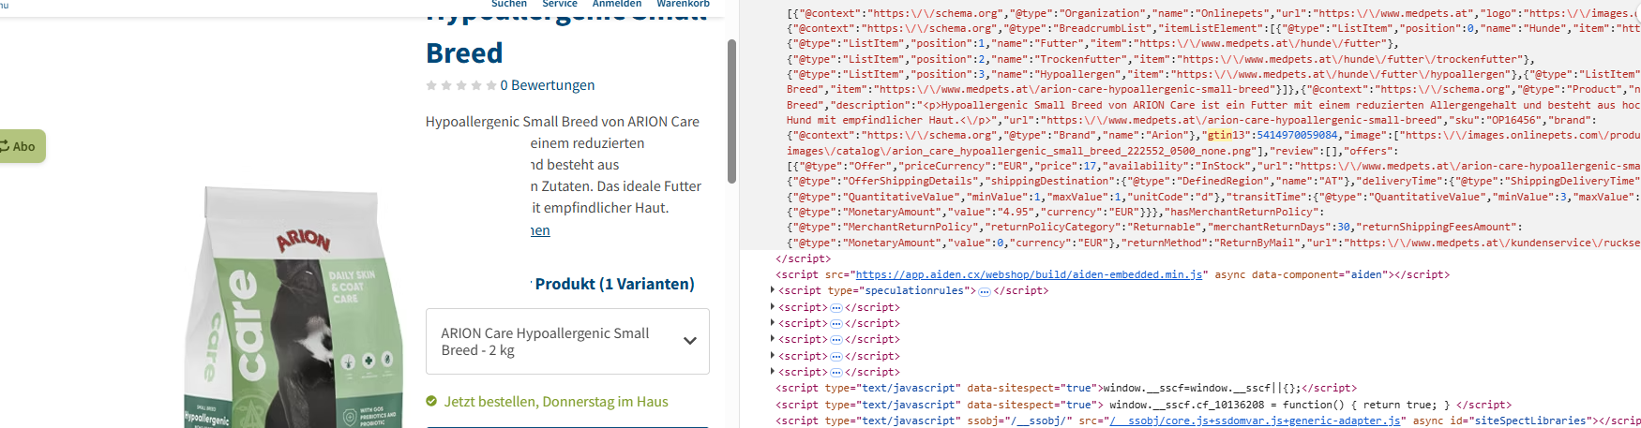Click 'Jetzt bestellen, Donnerstag im Haus' text
1641x428 pixels.
pos(556,401)
